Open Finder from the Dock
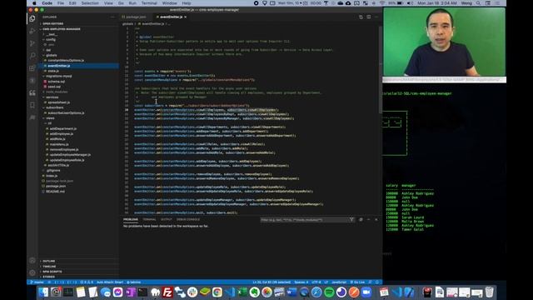Screen dimensions: 533x300 click(43, 292)
